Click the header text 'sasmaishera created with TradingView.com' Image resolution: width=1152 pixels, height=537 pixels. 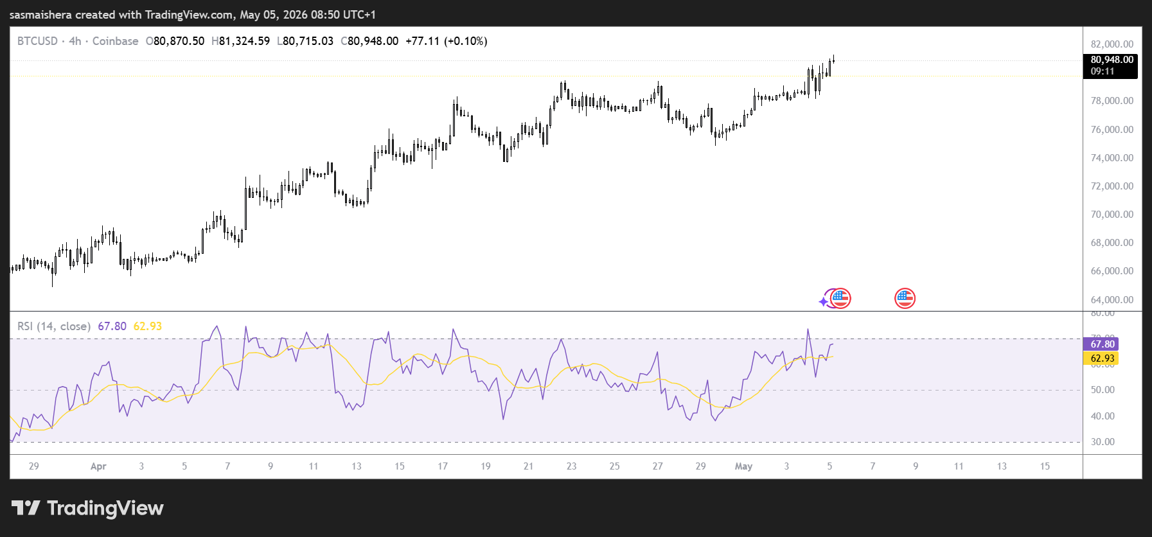point(121,14)
